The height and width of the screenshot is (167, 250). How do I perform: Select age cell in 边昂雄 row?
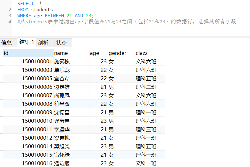tap(98, 87)
